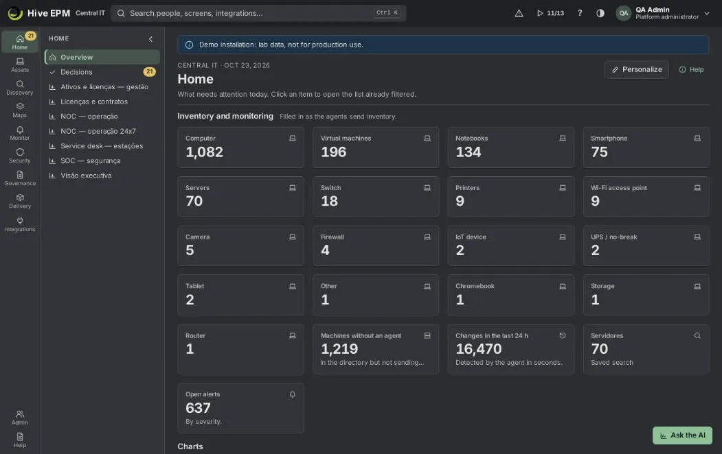722x454 pixels.
Task: Click the Personalize button
Action: point(636,69)
